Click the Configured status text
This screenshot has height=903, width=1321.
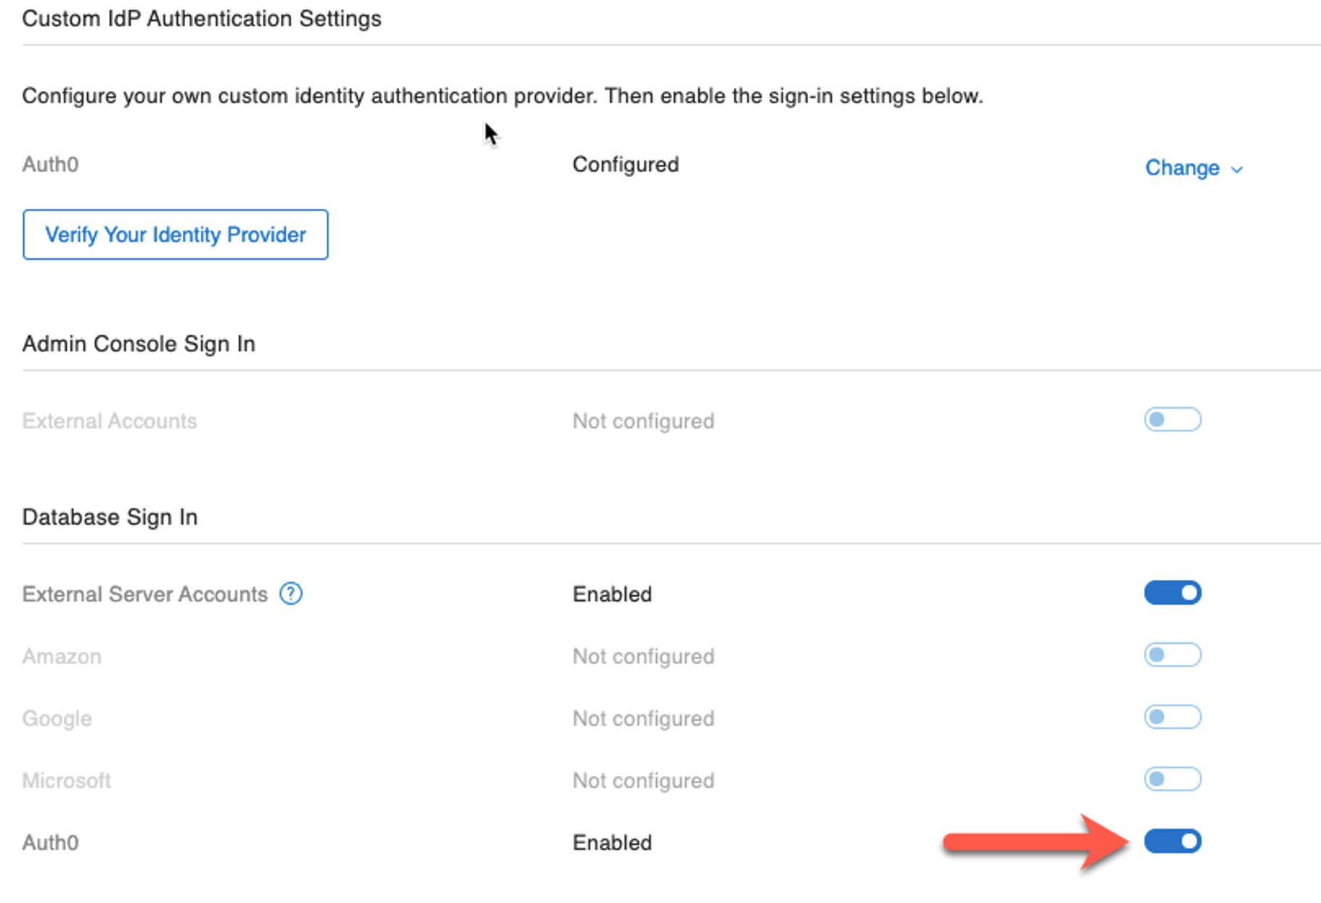pyautogui.click(x=626, y=165)
